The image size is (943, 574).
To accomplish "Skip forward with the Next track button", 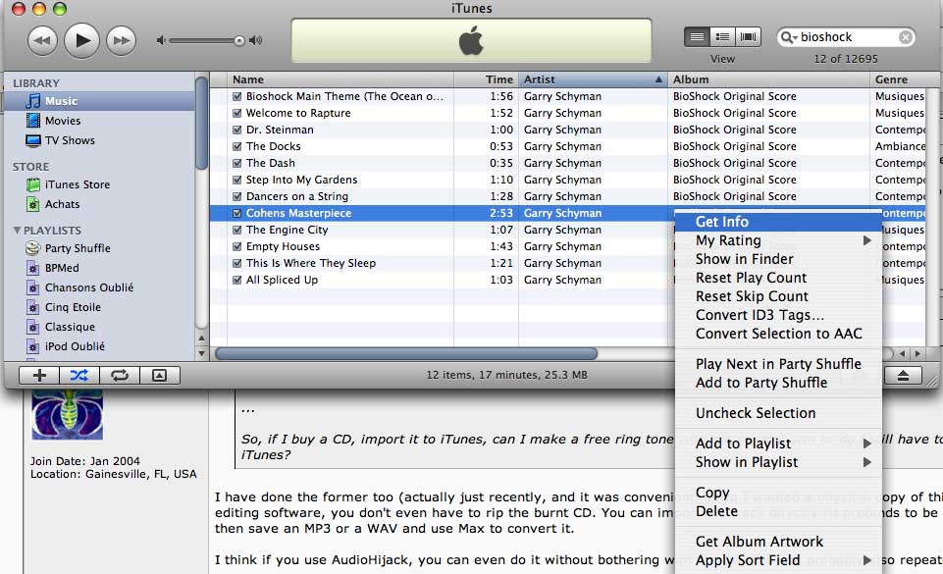I will (121, 41).
